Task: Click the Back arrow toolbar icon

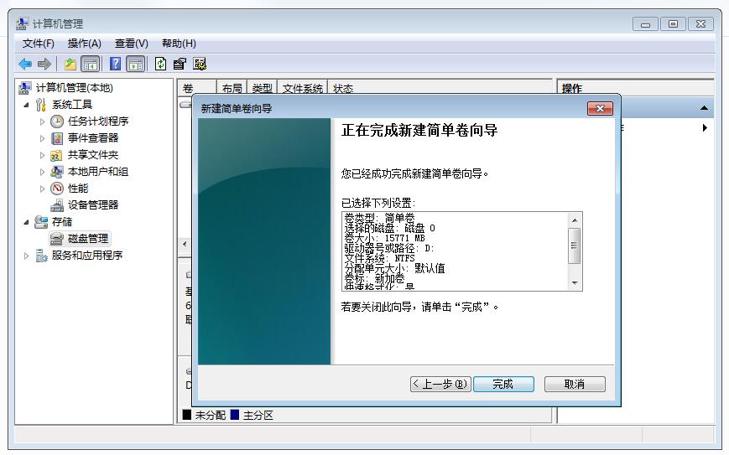Action: click(24, 64)
